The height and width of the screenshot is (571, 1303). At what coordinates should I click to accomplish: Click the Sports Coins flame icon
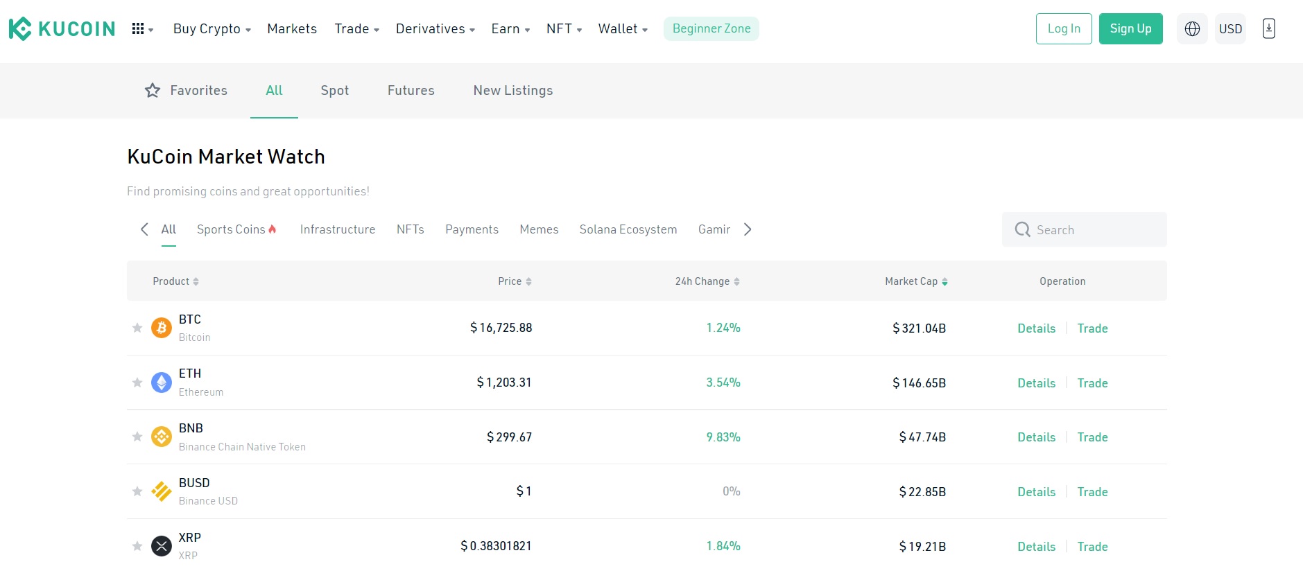click(x=273, y=229)
